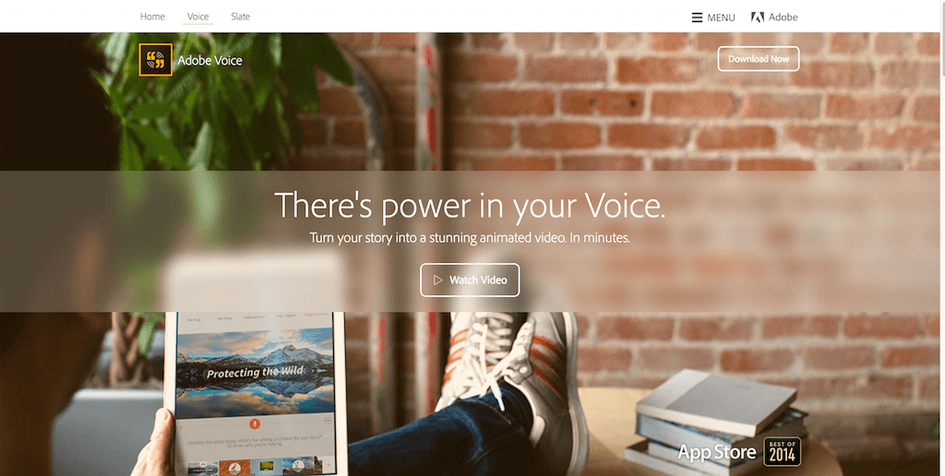Click the App Store label
This screenshot has height=476, width=945.
(716, 452)
